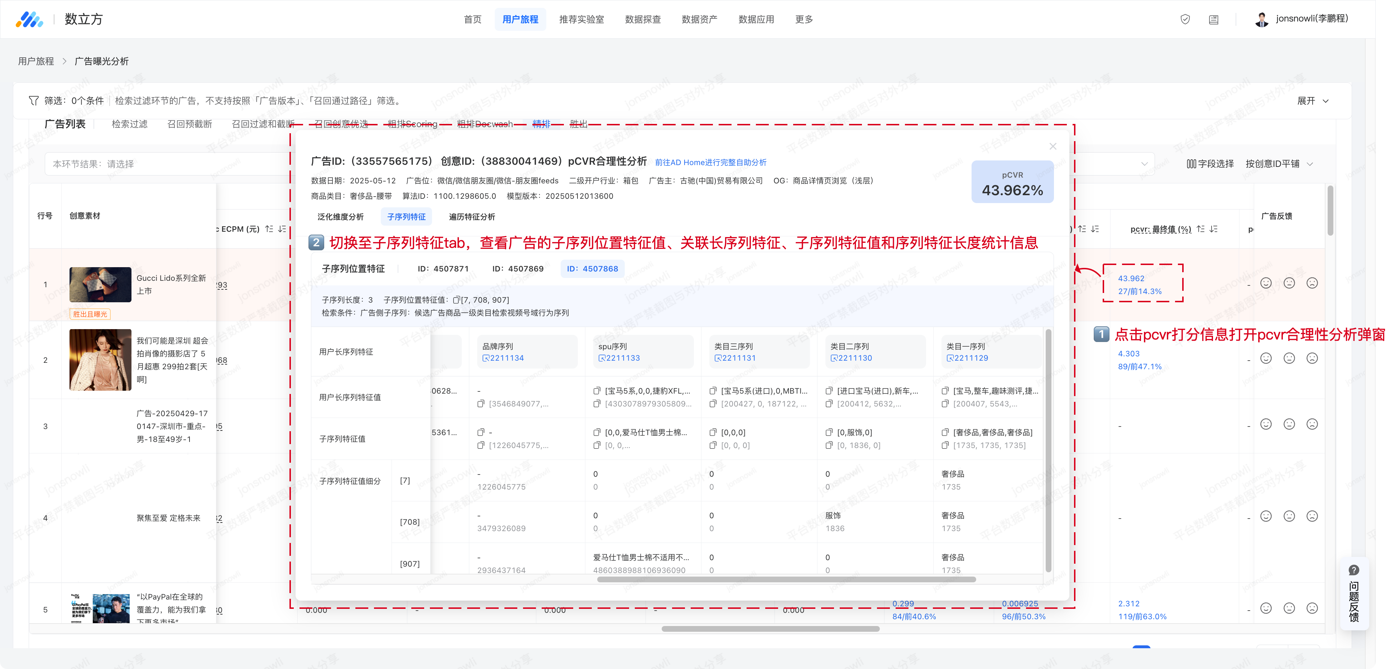Open 前往AD Home进行完整自助分析 link
This screenshot has height=669, width=1395.
tap(710, 162)
